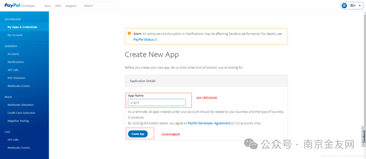Image resolution: width=366 pixels, height=159 pixels.
Task: Click the user avatar icon
Action: 345,6
